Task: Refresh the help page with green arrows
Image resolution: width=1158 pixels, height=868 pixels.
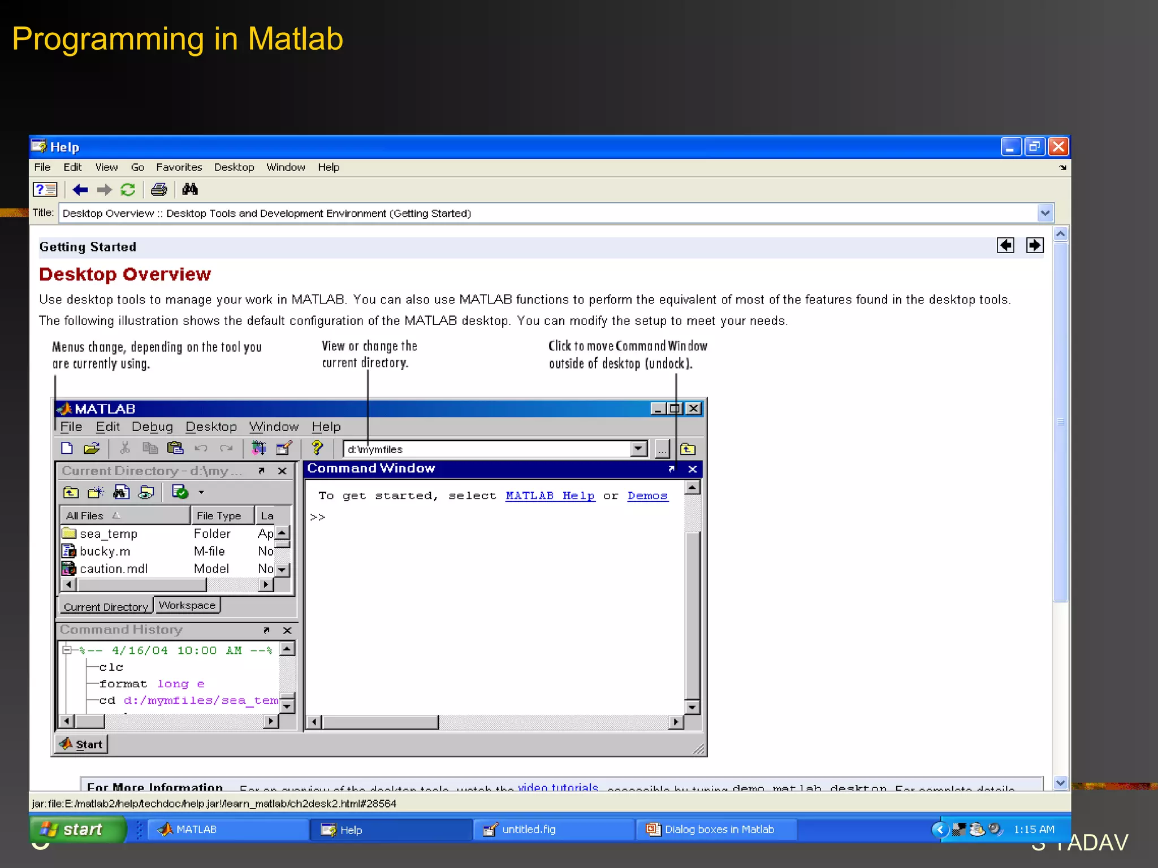Action: pyautogui.click(x=128, y=190)
